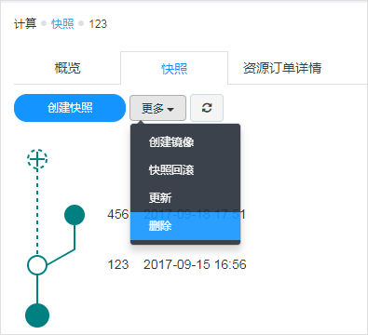
Task: Open the 资源订单详情 tab
Action: (x=282, y=68)
